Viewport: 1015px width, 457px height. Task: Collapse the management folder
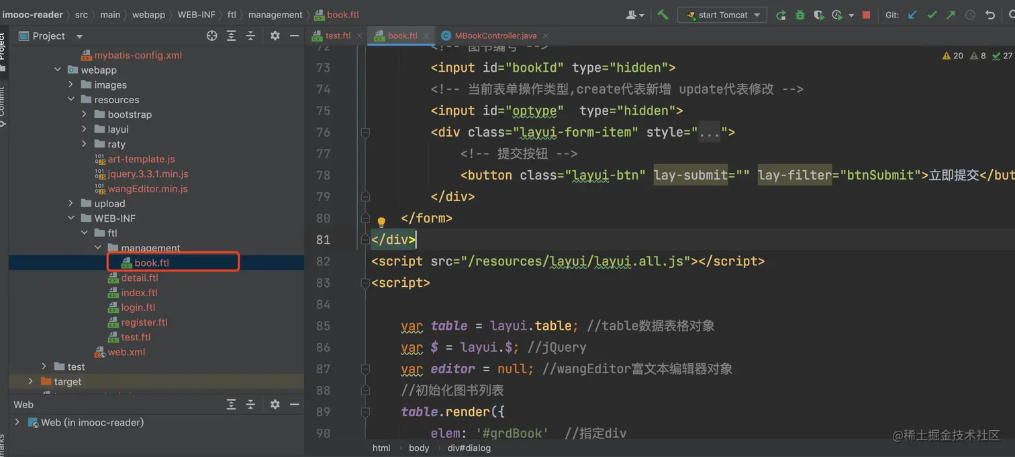pos(98,248)
